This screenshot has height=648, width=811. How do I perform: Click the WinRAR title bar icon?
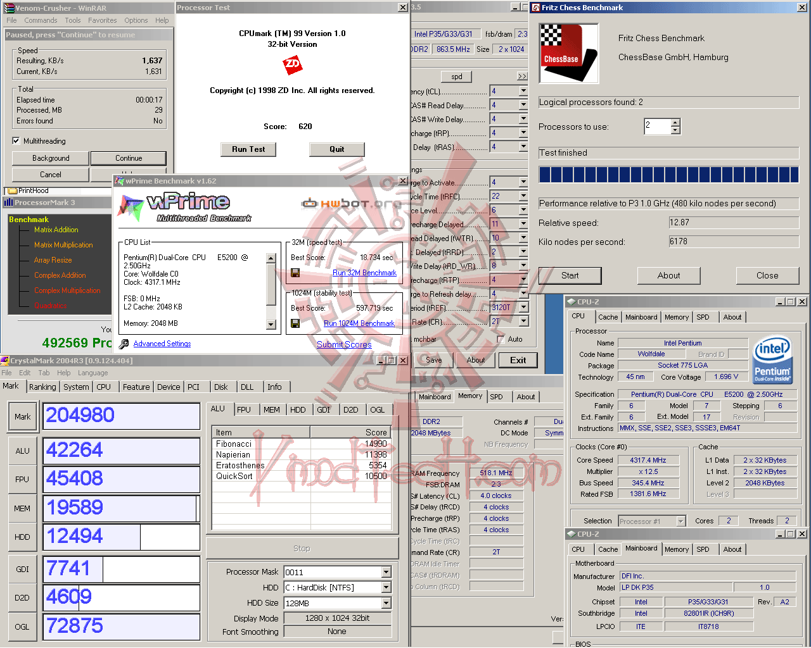[9, 8]
